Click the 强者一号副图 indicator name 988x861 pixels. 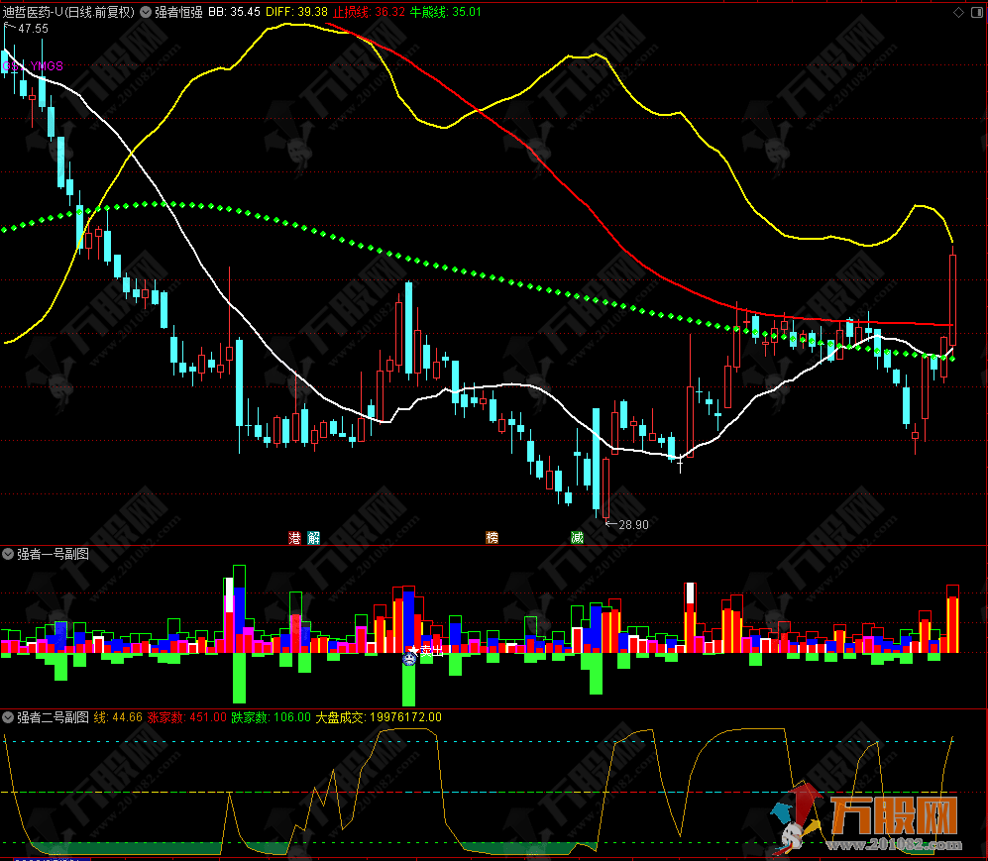coord(53,554)
